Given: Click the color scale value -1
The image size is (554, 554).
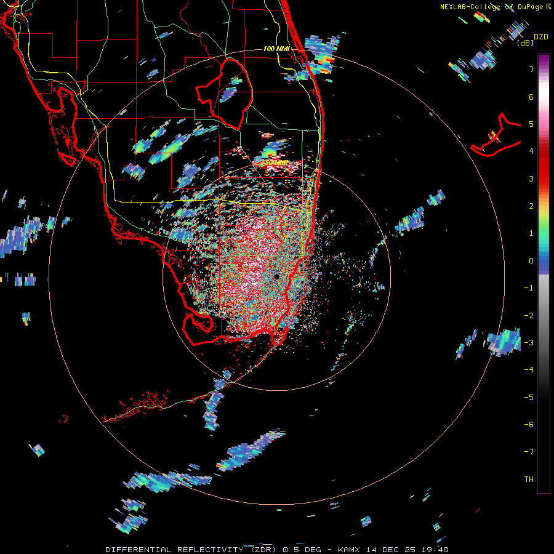Looking at the screenshot, I should click(529, 288).
